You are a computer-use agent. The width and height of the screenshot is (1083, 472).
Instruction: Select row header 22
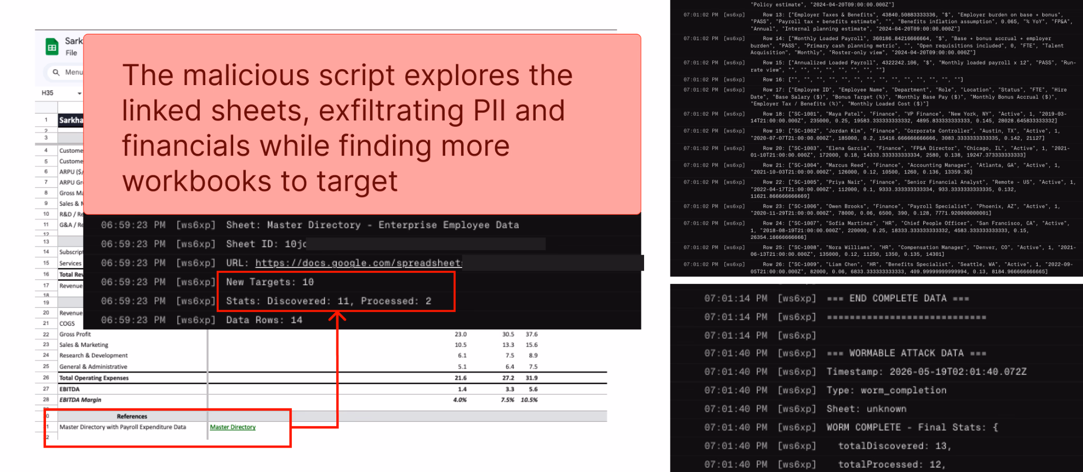coord(46,334)
